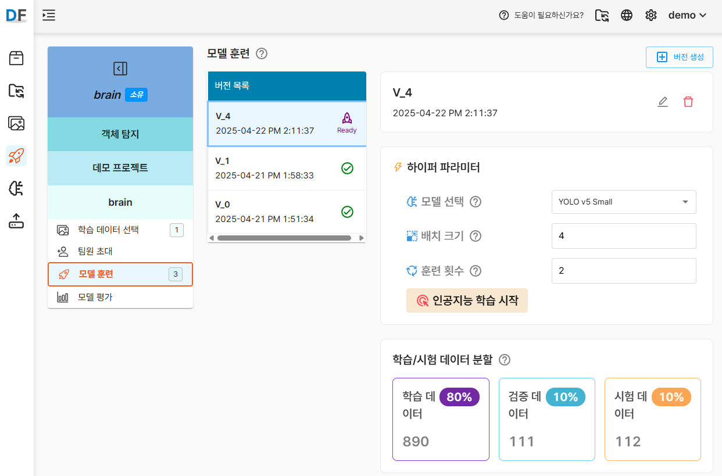The image size is (722, 476).
Task: Click the V_4 Ready rocket icon
Action: (347, 118)
